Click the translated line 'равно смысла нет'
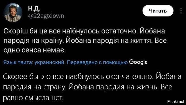Image resolution: width=186 pixels, height=105 pixels. [x=33, y=98]
